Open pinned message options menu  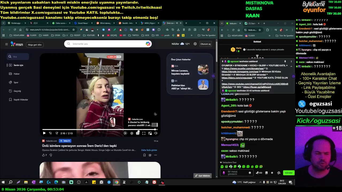click(x=291, y=62)
